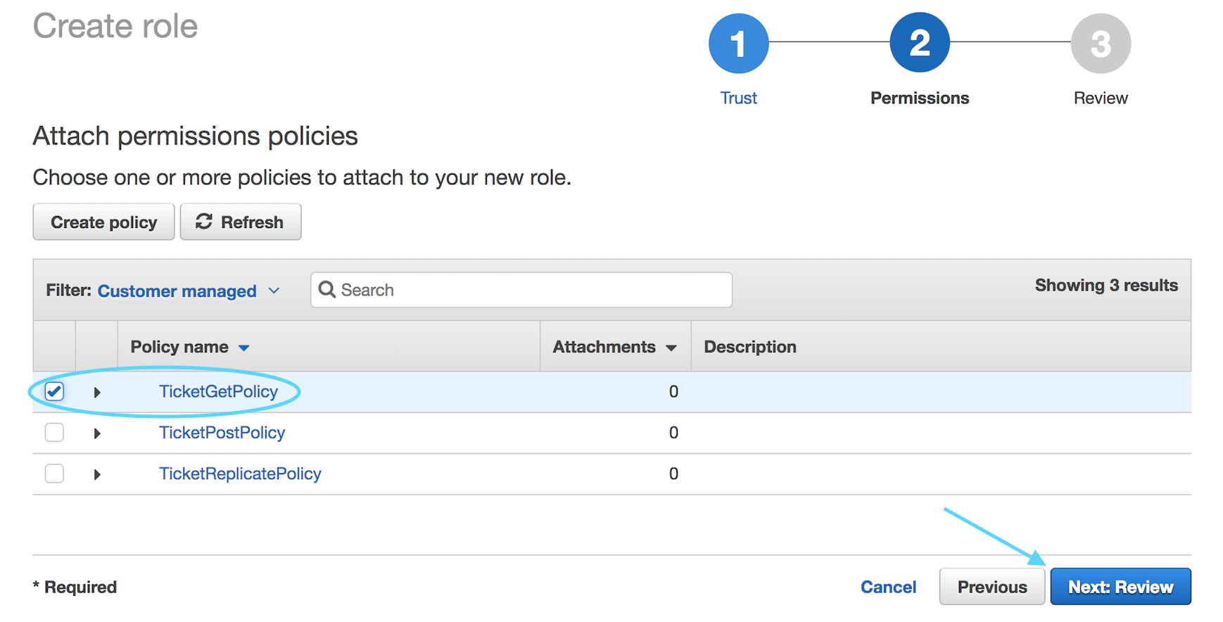1223x622 pixels.
Task: Uncheck the TicketGetPolicy checkbox
Action: pos(54,391)
